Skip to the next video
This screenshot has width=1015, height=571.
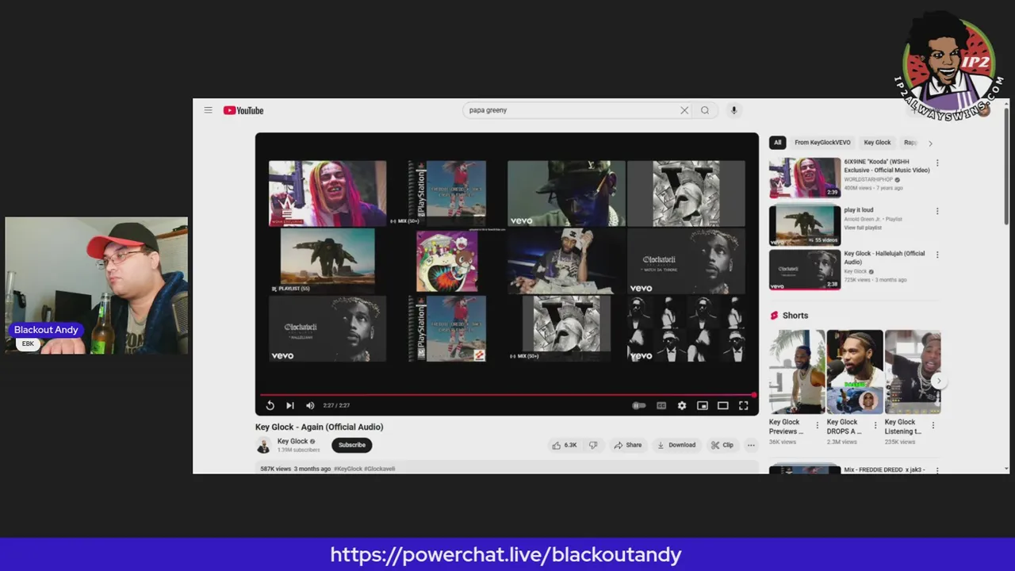289,405
